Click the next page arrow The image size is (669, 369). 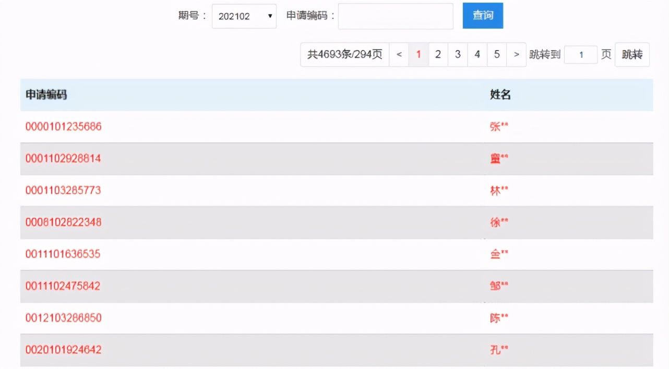pos(516,54)
